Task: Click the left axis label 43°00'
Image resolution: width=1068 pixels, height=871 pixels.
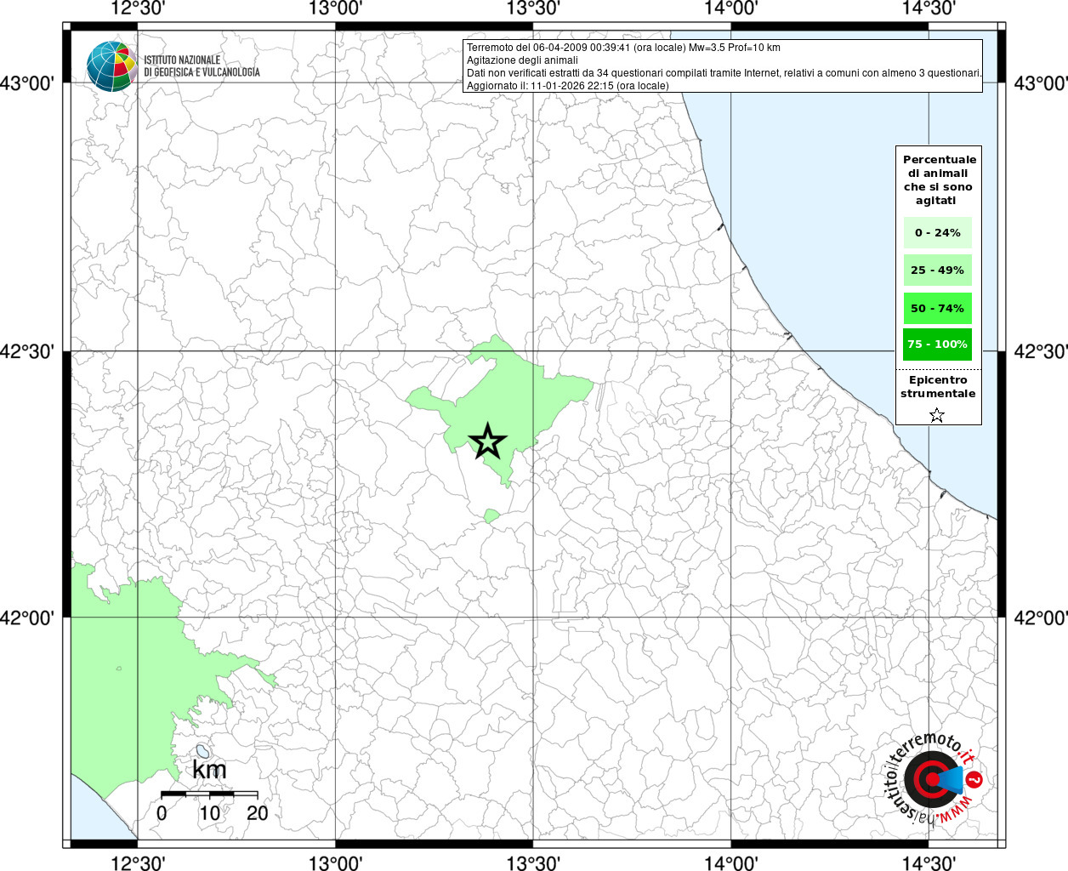Action: (x=27, y=83)
